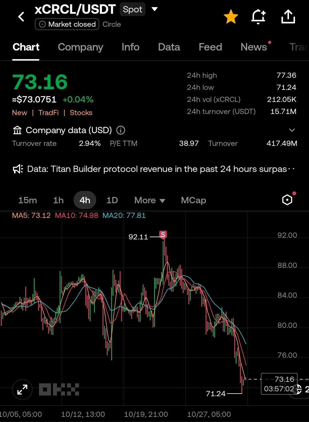This screenshot has width=309, height=422.
Task: Tap the 24h high value 77.36
Action: pos(286,75)
